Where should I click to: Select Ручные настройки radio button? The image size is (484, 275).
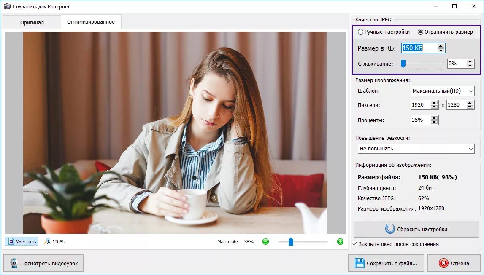384,32
